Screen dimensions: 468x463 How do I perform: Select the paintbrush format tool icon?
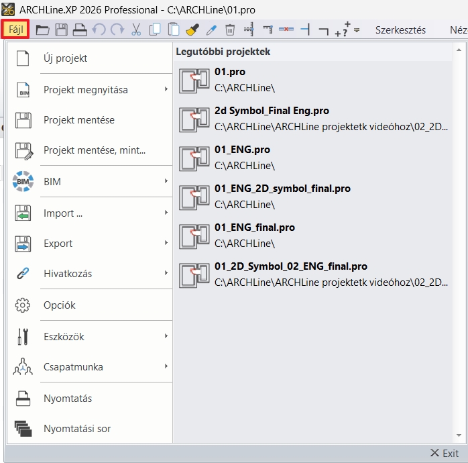192,30
